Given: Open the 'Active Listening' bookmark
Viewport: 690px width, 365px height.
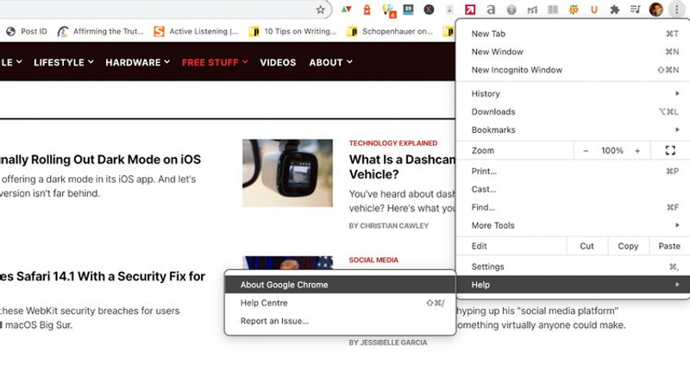Looking at the screenshot, I should coord(196,31).
